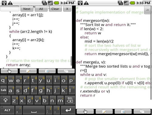Tap the z key
The width and height of the screenshot is (152, 115).
[15, 100]
